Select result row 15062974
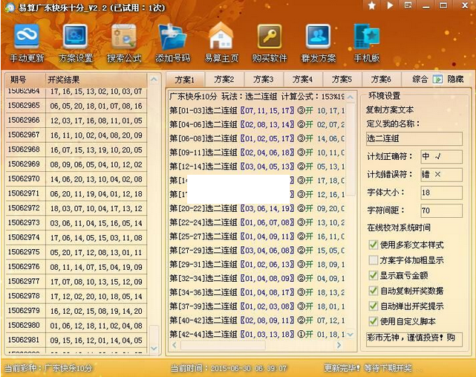 point(76,237)
